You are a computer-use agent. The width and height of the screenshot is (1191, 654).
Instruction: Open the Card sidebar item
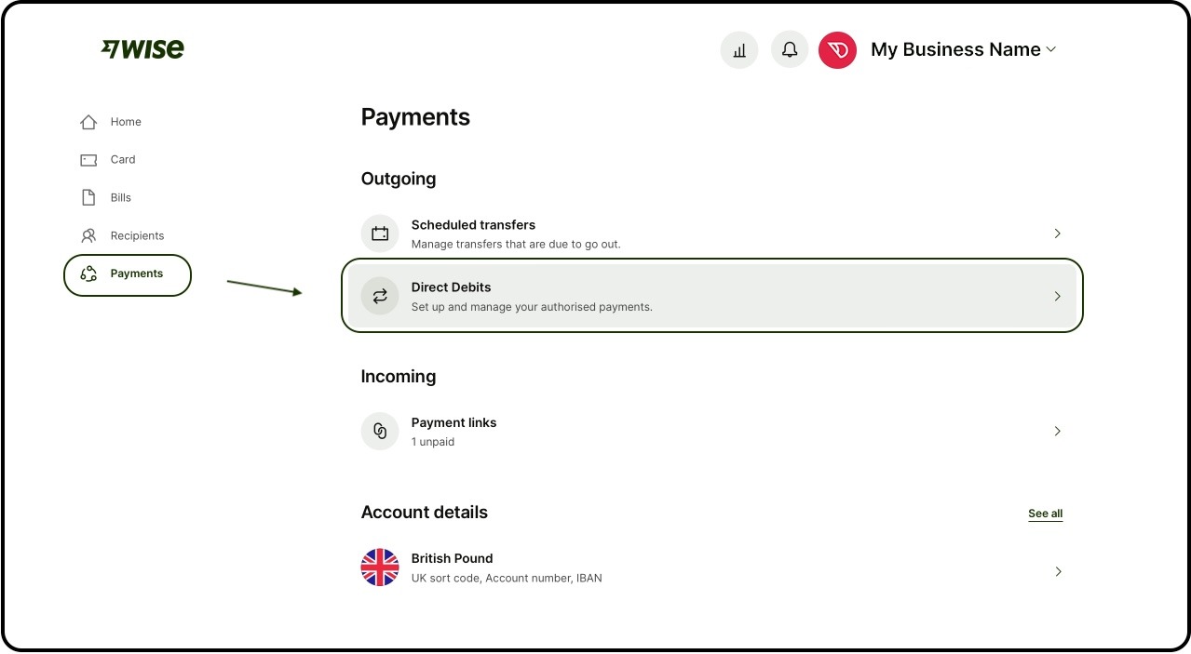pos(122,160)
